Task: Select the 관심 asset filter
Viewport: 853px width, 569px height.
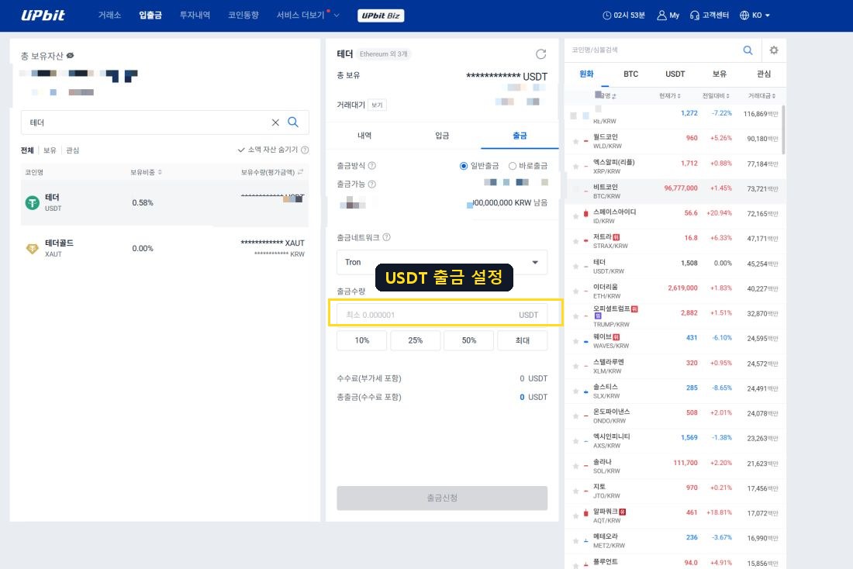Action: [x=72, y=150]
